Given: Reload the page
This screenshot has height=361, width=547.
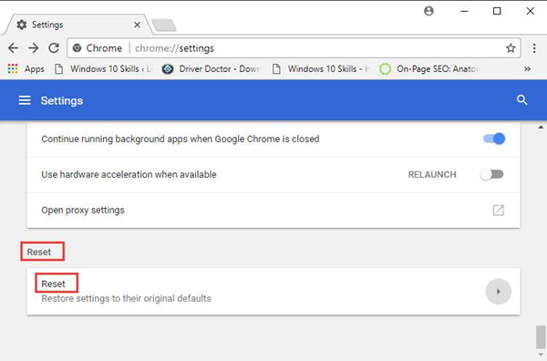Looking at the screenshot, I should click(54, 47).
